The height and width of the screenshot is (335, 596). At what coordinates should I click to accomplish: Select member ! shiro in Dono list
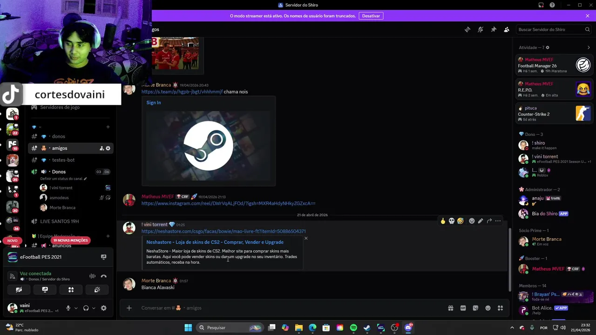pos(554,145)
